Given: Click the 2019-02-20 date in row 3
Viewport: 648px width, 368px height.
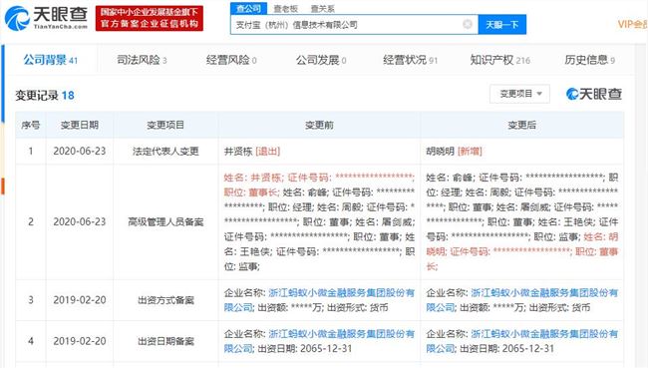Looking at the screenshot, I should coord(80,300).
